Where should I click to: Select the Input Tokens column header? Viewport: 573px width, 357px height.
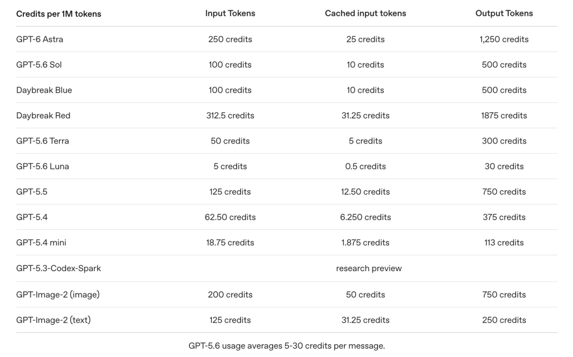pyautogui.click(x=230, y=13)
